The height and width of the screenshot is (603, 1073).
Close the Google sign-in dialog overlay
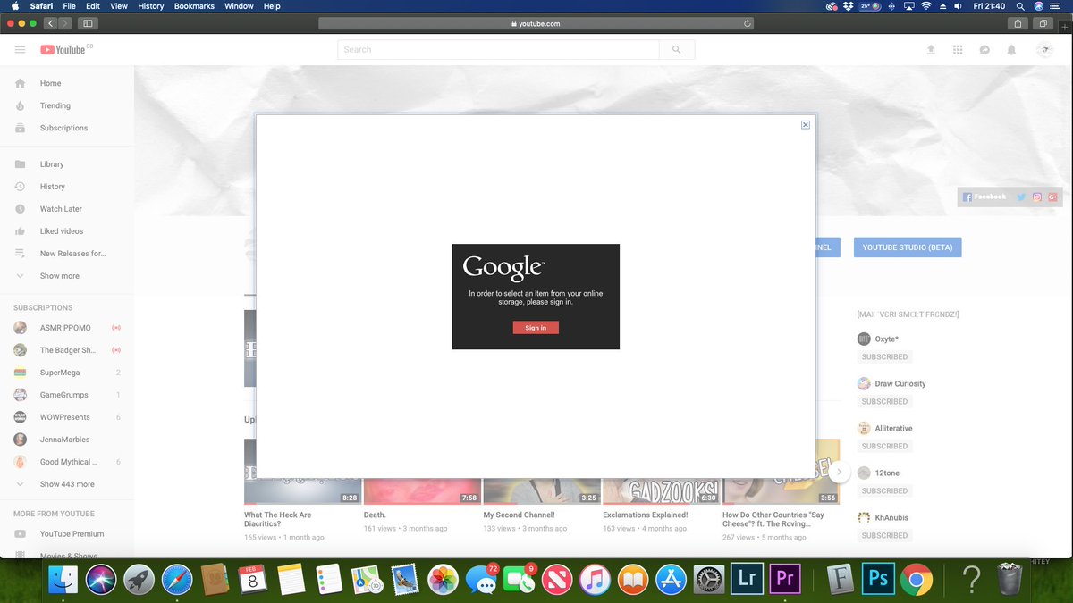[806, 125]
